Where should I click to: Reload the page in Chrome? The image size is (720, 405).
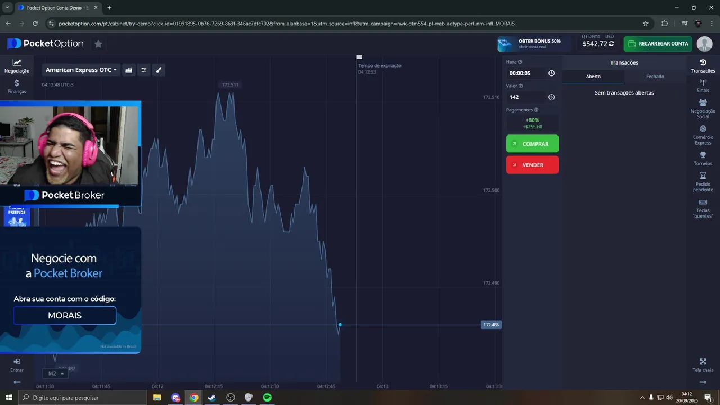35,24
